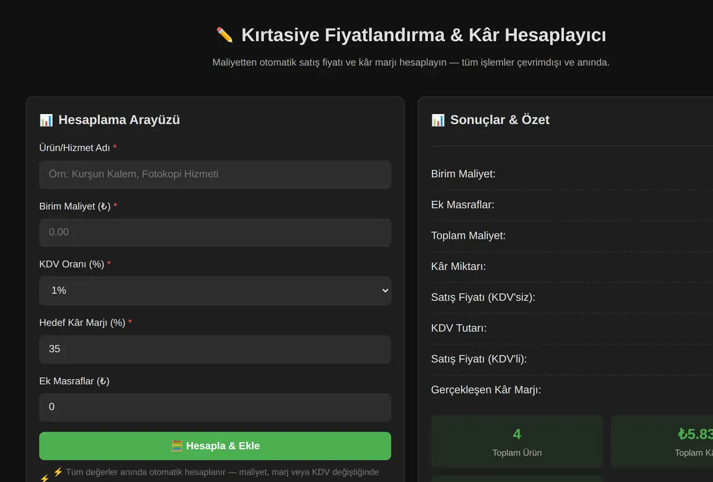
Task: Click the Gerçekleşen Kâr Marjı label
Action: click(x=486, y=390)
